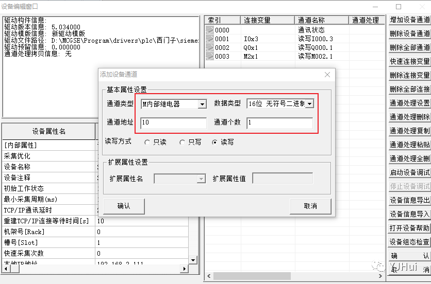The height and width of the screenshot is (284, 431).
Task: Click the 连接变量 column header
Action: coord(268,20)
